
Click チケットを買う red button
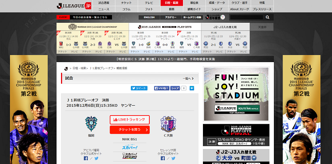coord(129,130)
